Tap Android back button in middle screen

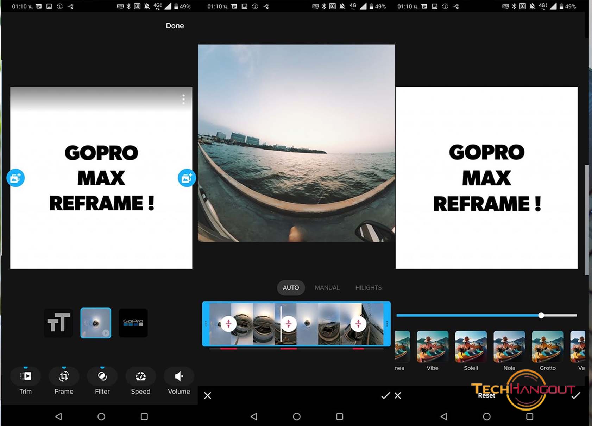pos(254,417)
